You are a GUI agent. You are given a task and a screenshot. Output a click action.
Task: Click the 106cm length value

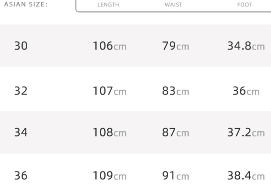[x=109, y=46]
